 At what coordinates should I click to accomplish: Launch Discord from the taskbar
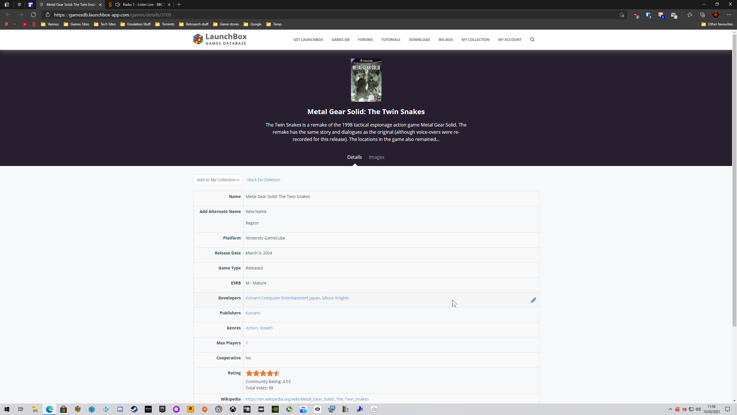[x=120, y=409]
